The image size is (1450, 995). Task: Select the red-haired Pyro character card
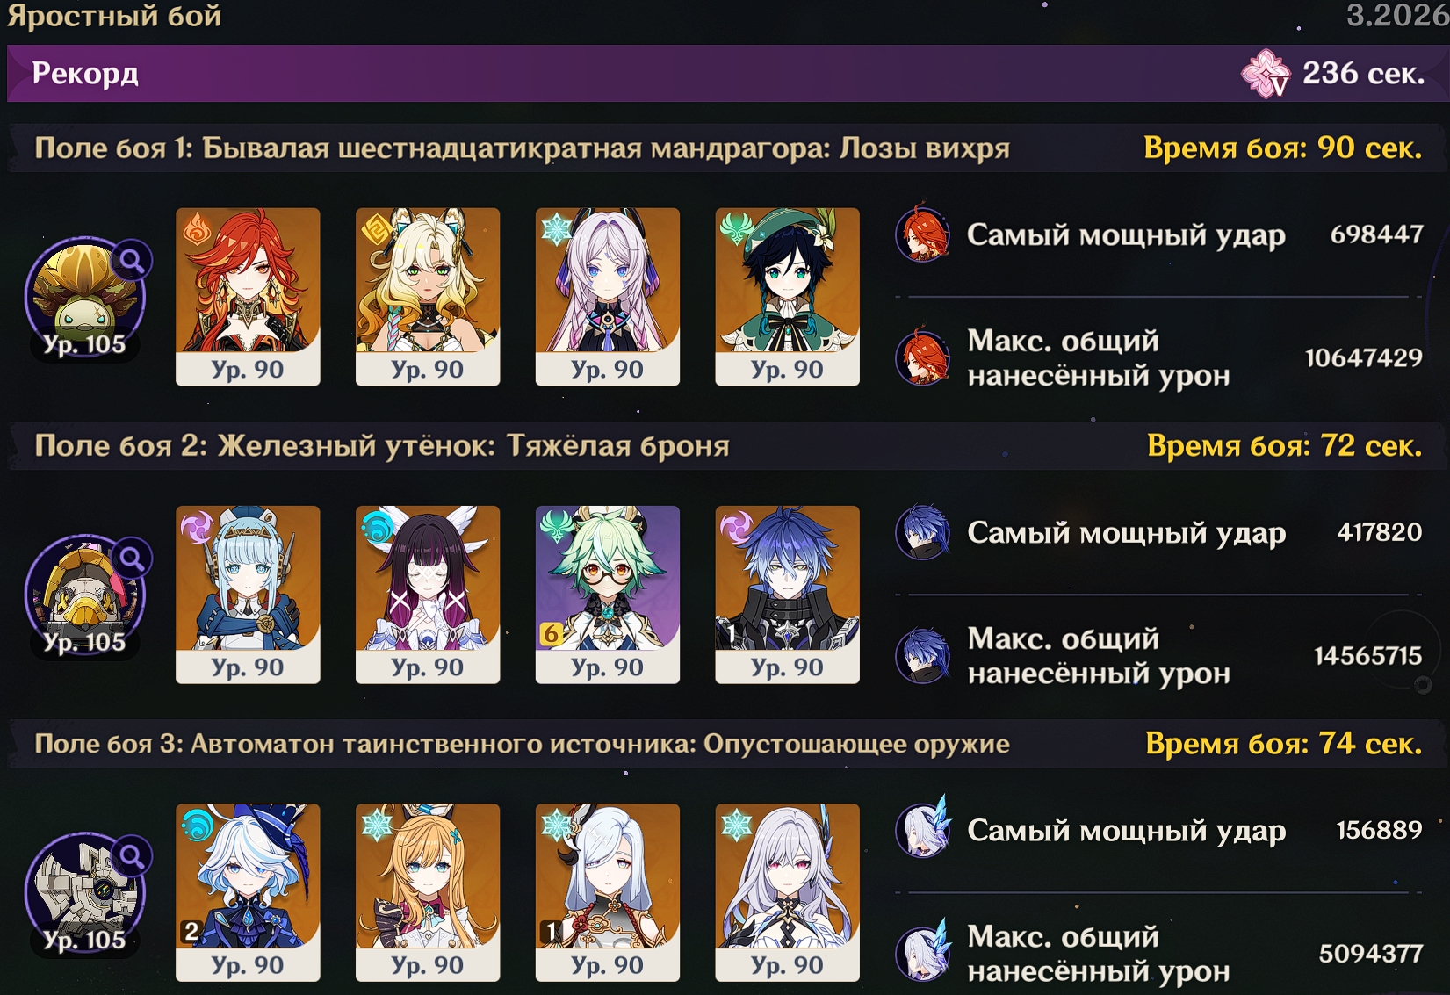click(x=248, y=297)
